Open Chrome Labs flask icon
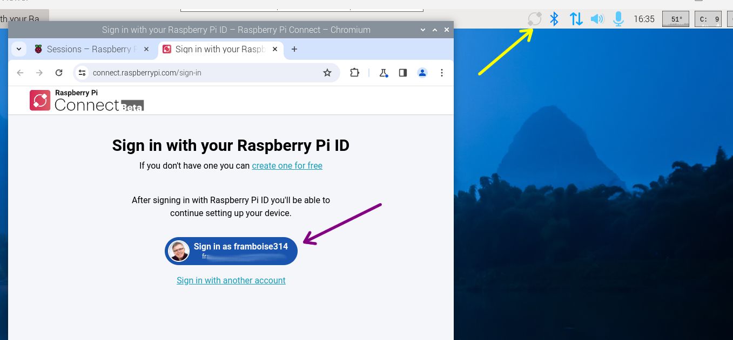Image resolution: width=733 pixels, height=340 pixels. (384, 73)
